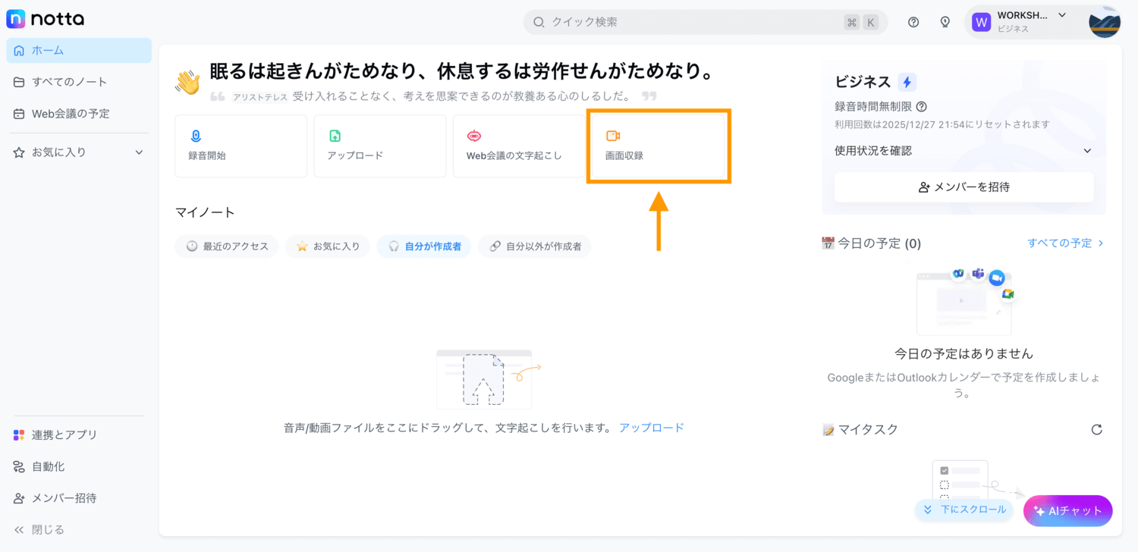Click the orange screen record camera icon
Image resolution: width=1138 pixels, height=552 pixels.
pos(613,136)
